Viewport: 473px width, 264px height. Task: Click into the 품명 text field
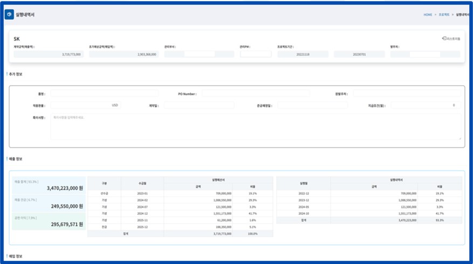(97, 94)
